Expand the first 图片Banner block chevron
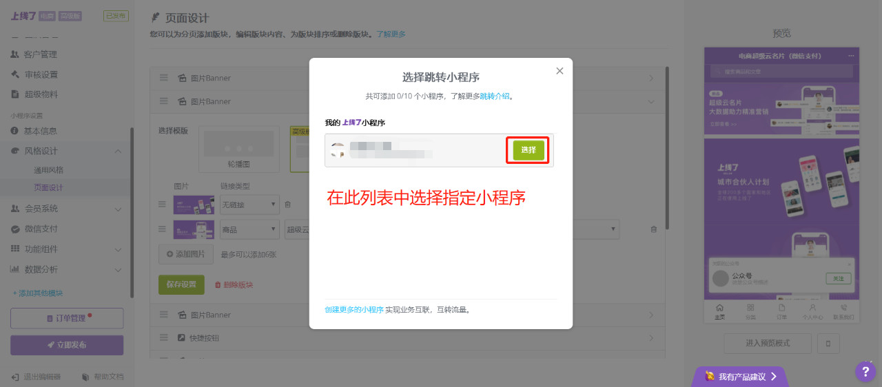Viewport: 882px width, 387px height. [x=650, y=79]
